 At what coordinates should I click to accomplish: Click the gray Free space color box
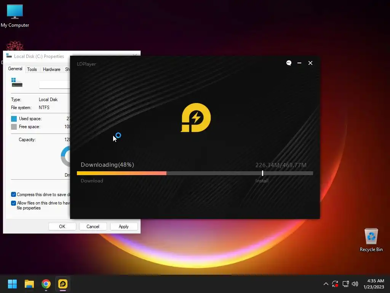click(14, 127)
